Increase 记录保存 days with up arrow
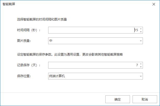 coord(141,64)
